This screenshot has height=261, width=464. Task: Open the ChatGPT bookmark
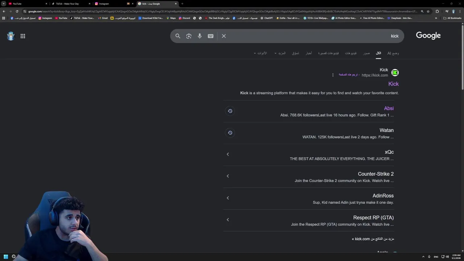coord(266,18)
